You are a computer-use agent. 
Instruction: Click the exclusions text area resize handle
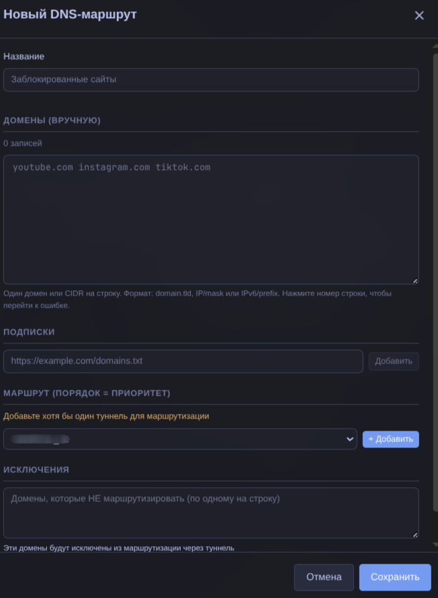(415, 535)
